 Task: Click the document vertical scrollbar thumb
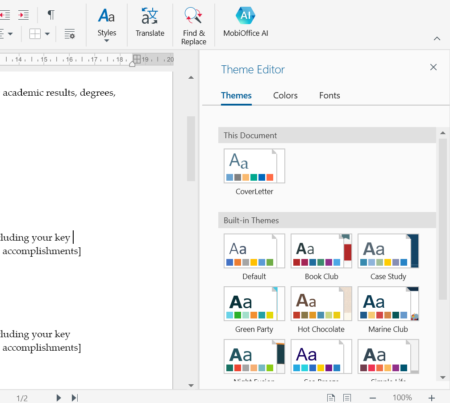tap(191, 148)
